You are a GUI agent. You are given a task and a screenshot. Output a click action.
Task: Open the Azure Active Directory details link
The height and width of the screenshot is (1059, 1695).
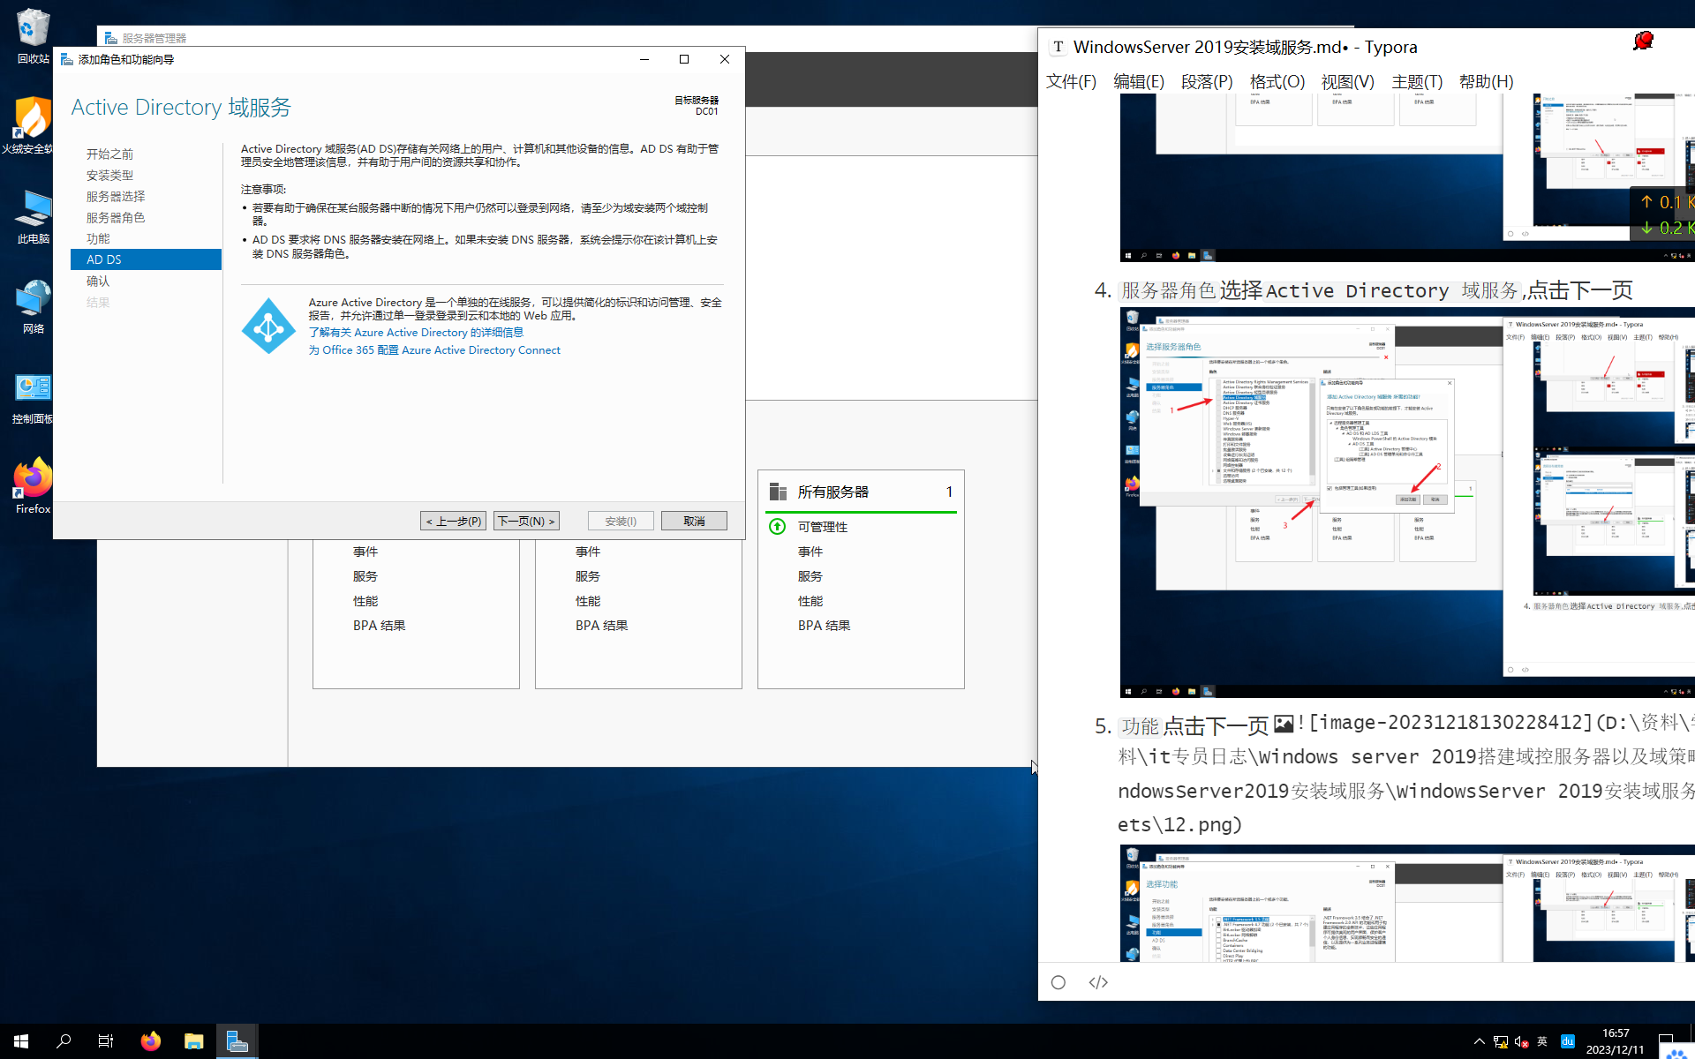point(416,333)
